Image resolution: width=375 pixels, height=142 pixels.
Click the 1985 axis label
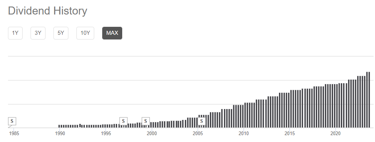point(14,133)
